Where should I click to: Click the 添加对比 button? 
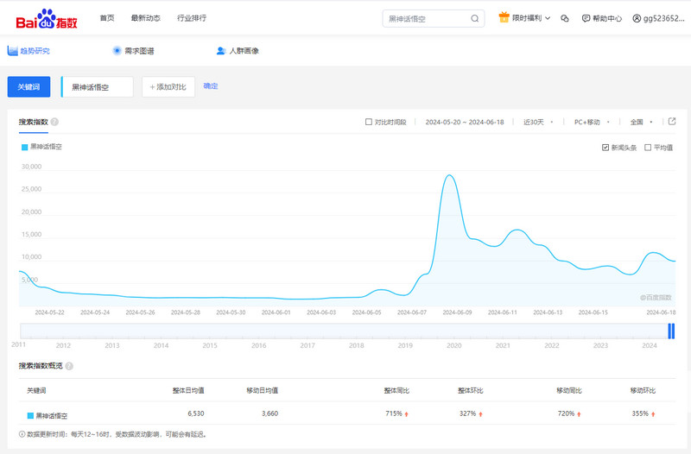point(168,87)
